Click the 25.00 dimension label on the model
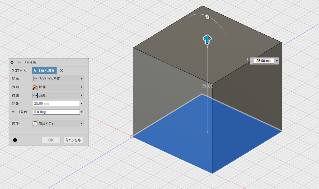Viewport: 319px width, 189px height. 207,86
